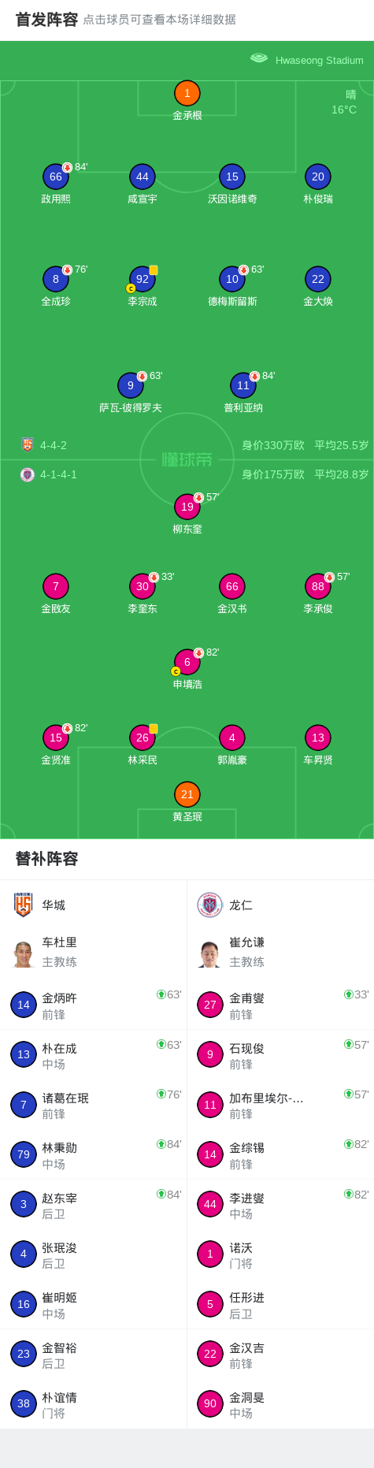Open player 9 萨瓦-彼得罗夫 icon
The width and height of the screenshot is (374, 1468).
[x=130, y=385]
